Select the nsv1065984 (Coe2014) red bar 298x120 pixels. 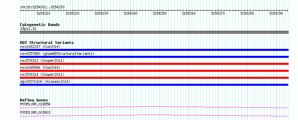coord(154,71)
